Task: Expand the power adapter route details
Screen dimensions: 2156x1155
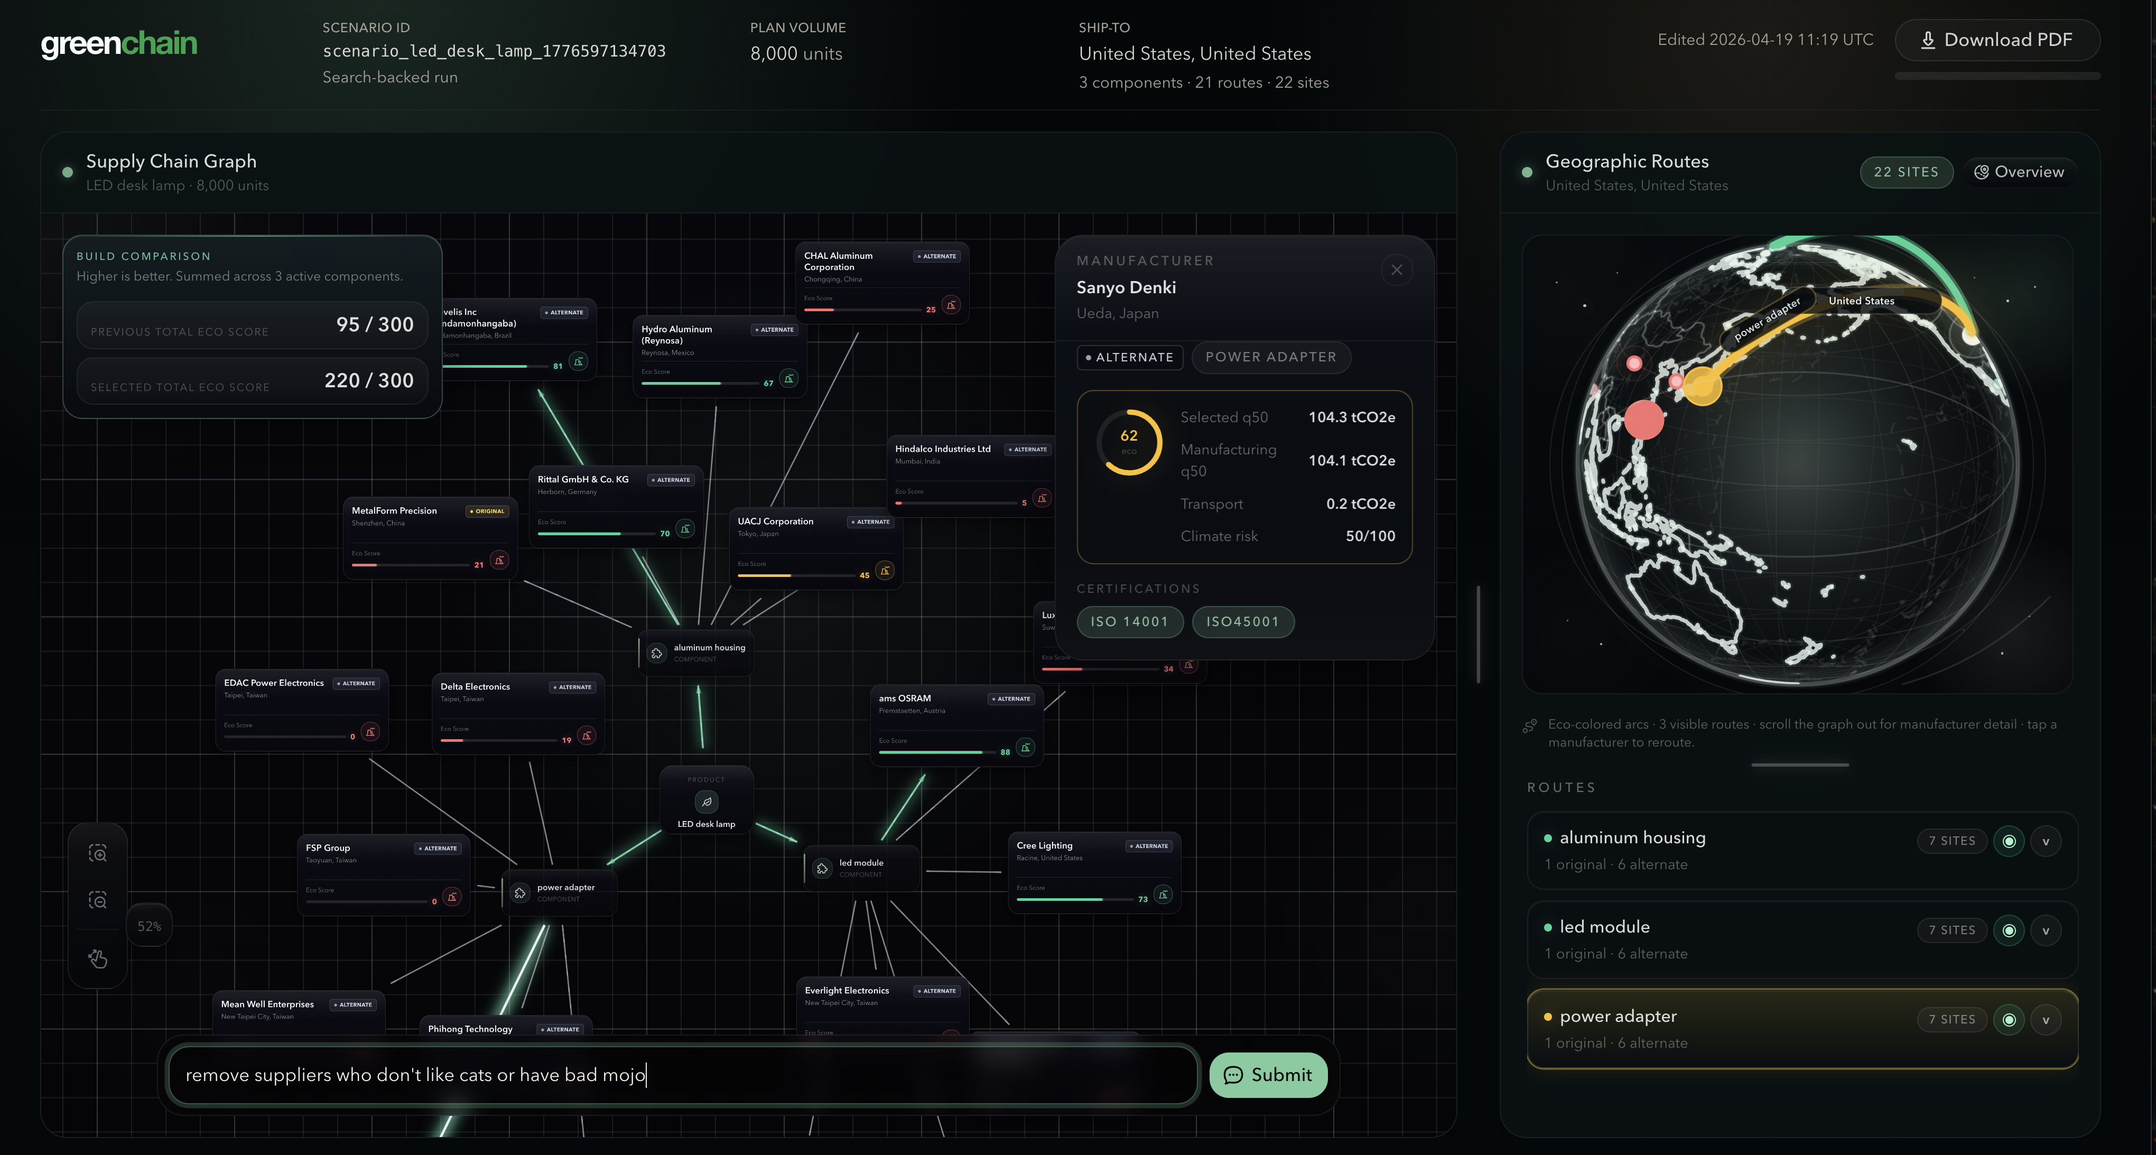Action: (2046, 1019)
